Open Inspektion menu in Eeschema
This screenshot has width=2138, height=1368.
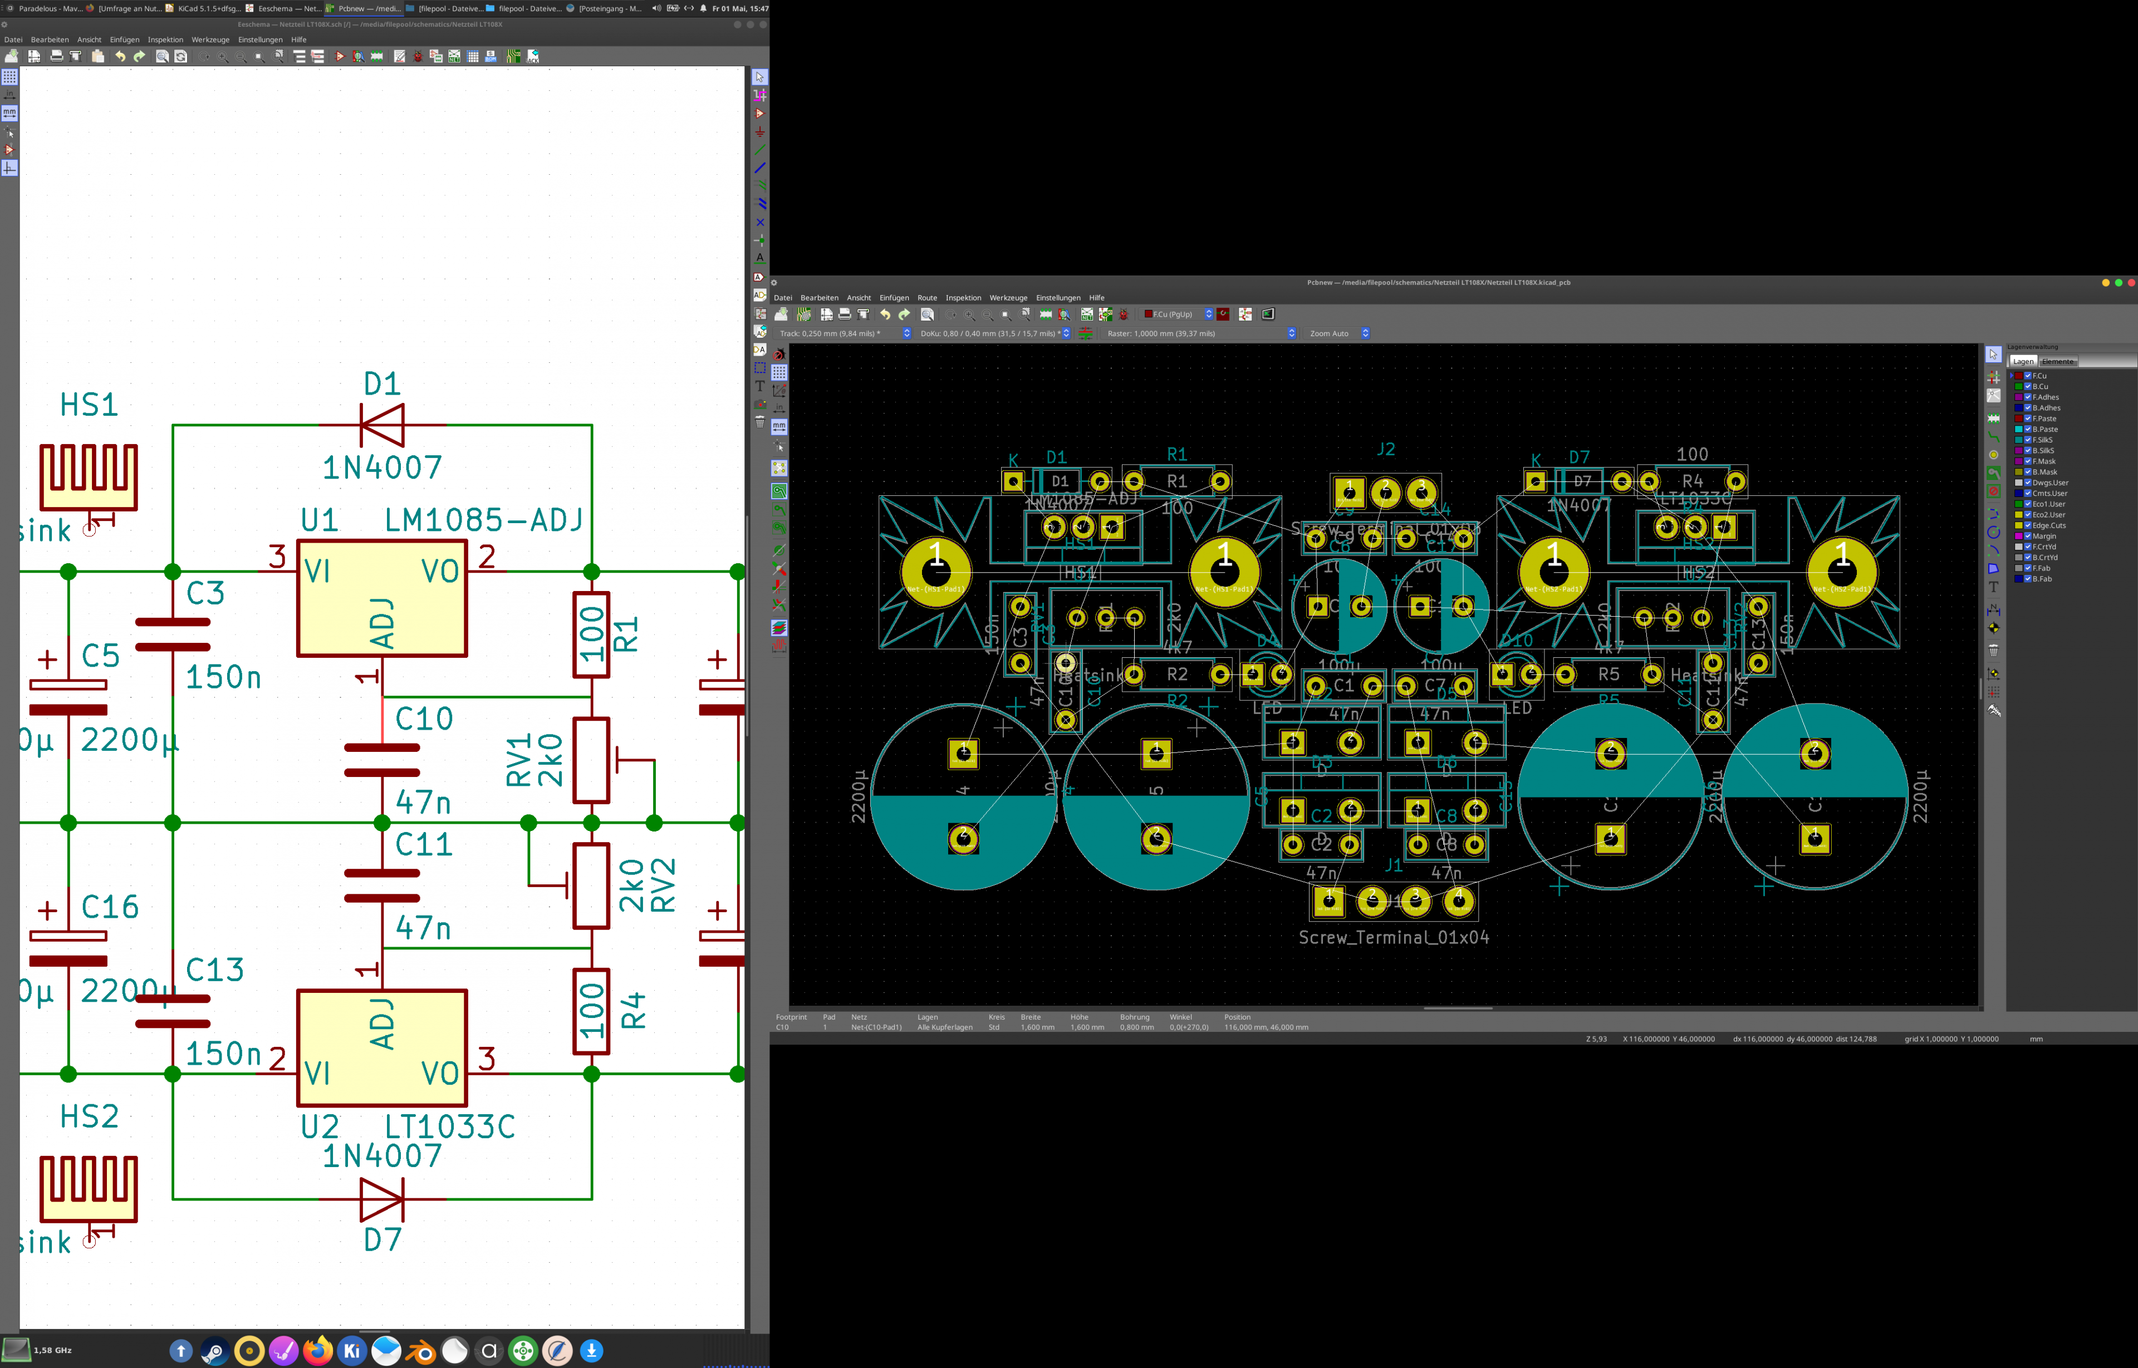pos(165,40)
